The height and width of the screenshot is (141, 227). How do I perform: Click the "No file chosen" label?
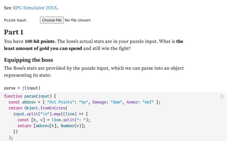coord(78,20)
